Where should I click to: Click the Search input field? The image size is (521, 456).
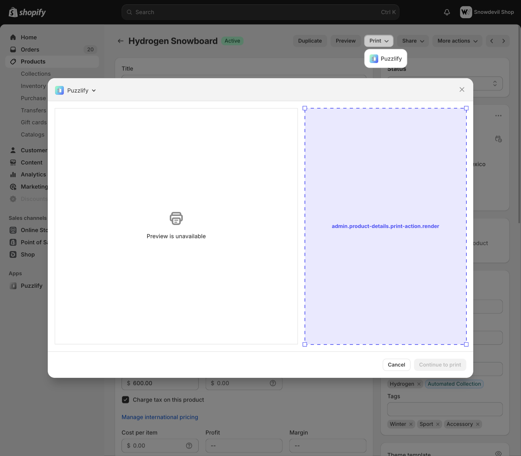point(260,12)
